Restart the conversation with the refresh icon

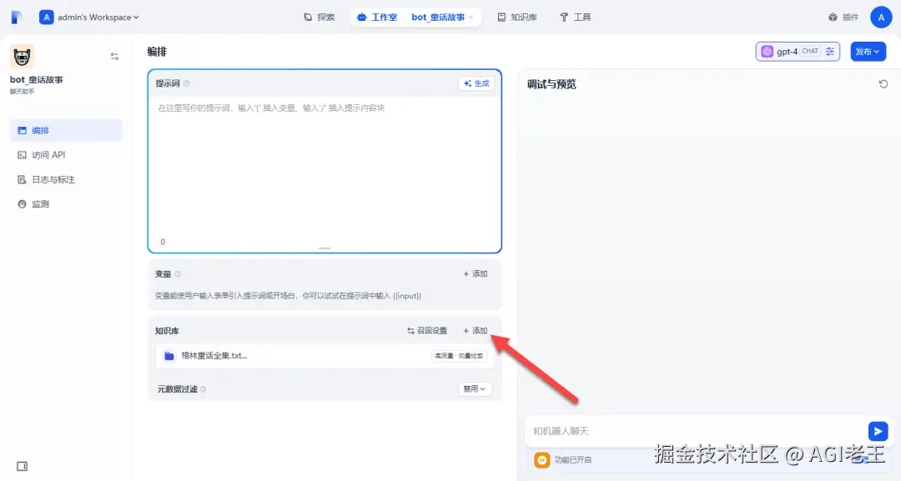883,84
